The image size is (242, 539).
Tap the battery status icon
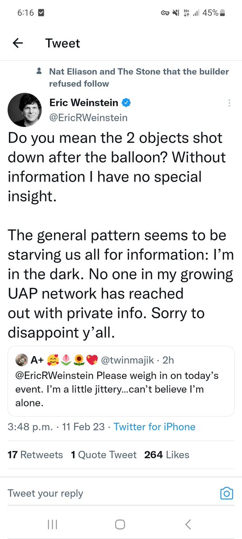click(222, 13)
